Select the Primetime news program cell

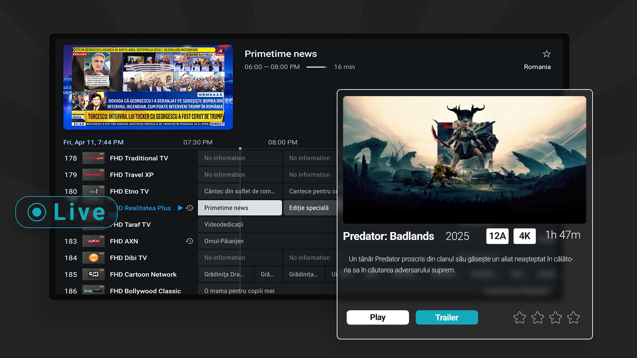[240, 208]
